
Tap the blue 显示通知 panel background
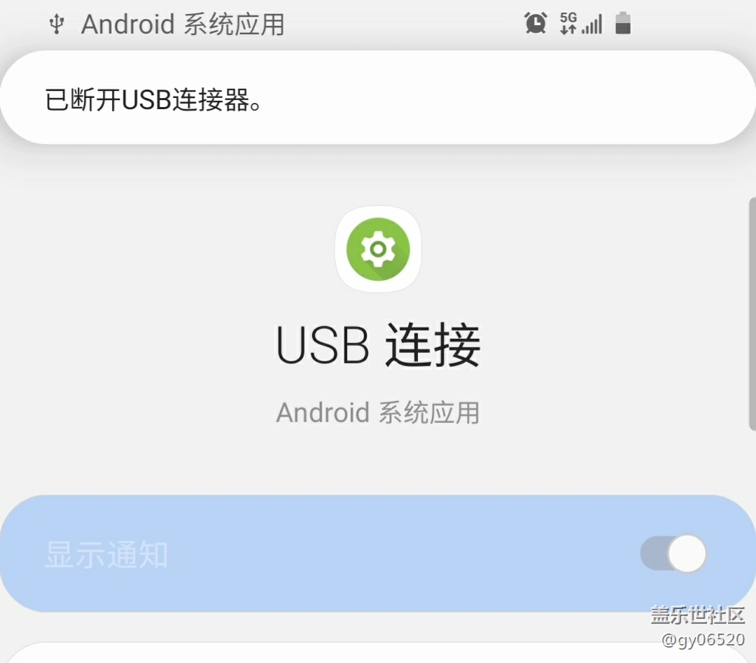[378, 554]
